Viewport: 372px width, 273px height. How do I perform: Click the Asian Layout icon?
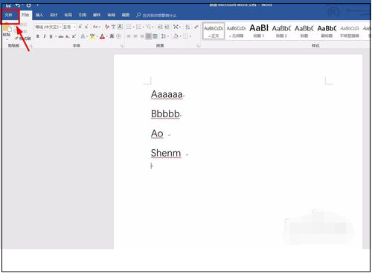click(176, 27)
